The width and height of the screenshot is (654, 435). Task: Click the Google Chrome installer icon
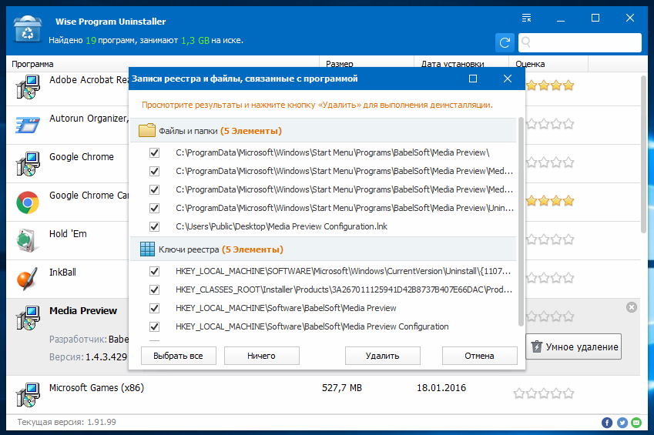(x=28, y=163)
